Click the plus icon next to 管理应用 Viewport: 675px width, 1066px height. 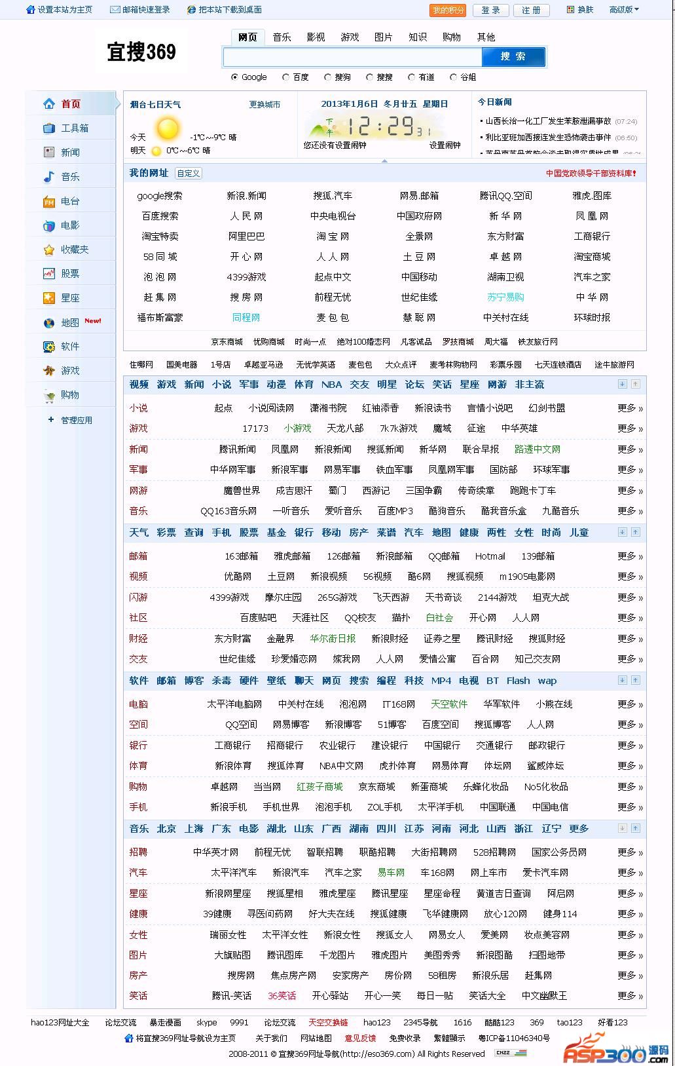[x=51, y=420]
